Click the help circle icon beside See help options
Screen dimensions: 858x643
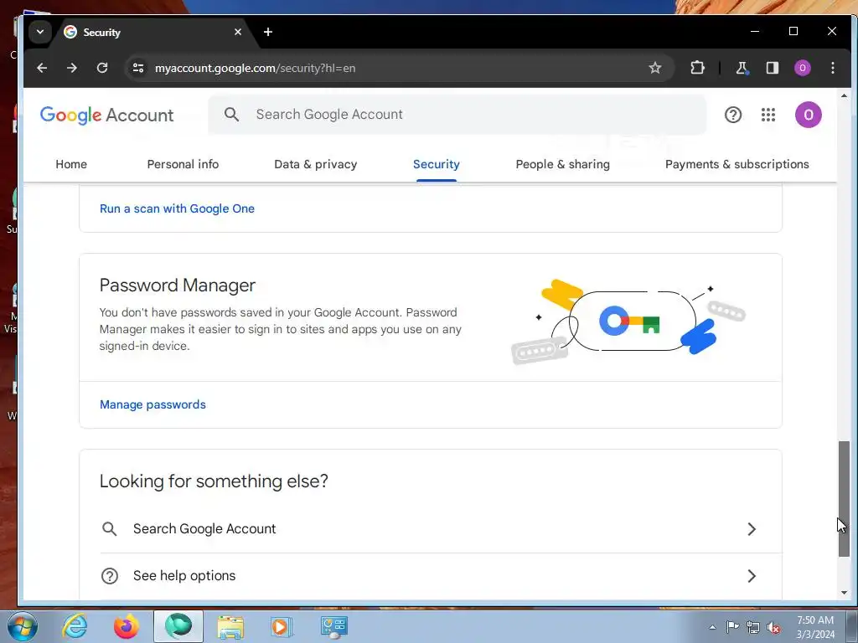pyautogui.click(x=110, y=576)
